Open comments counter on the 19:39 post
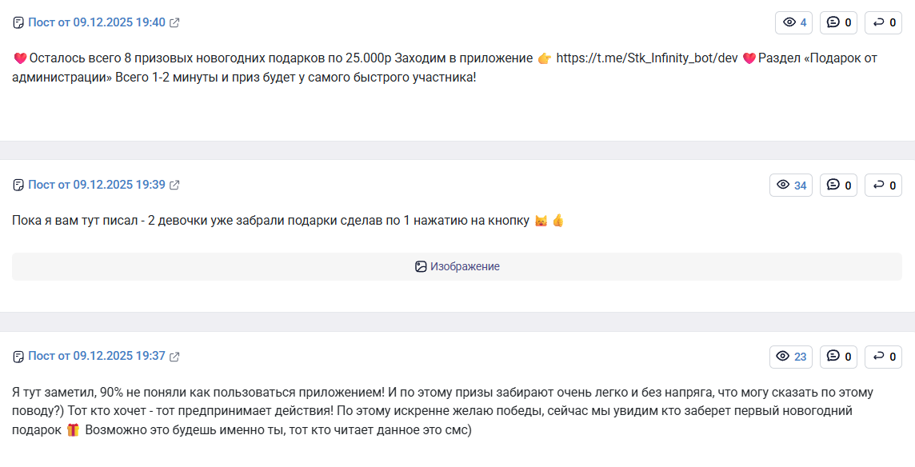This screenshot has height=467, width=915. 838,186
